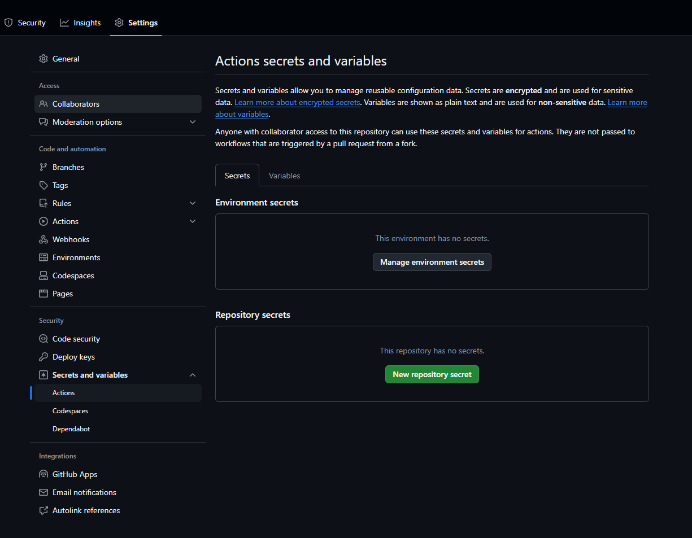
Task: Open Actions under Secrets and variables
Action: click(118, 393)
